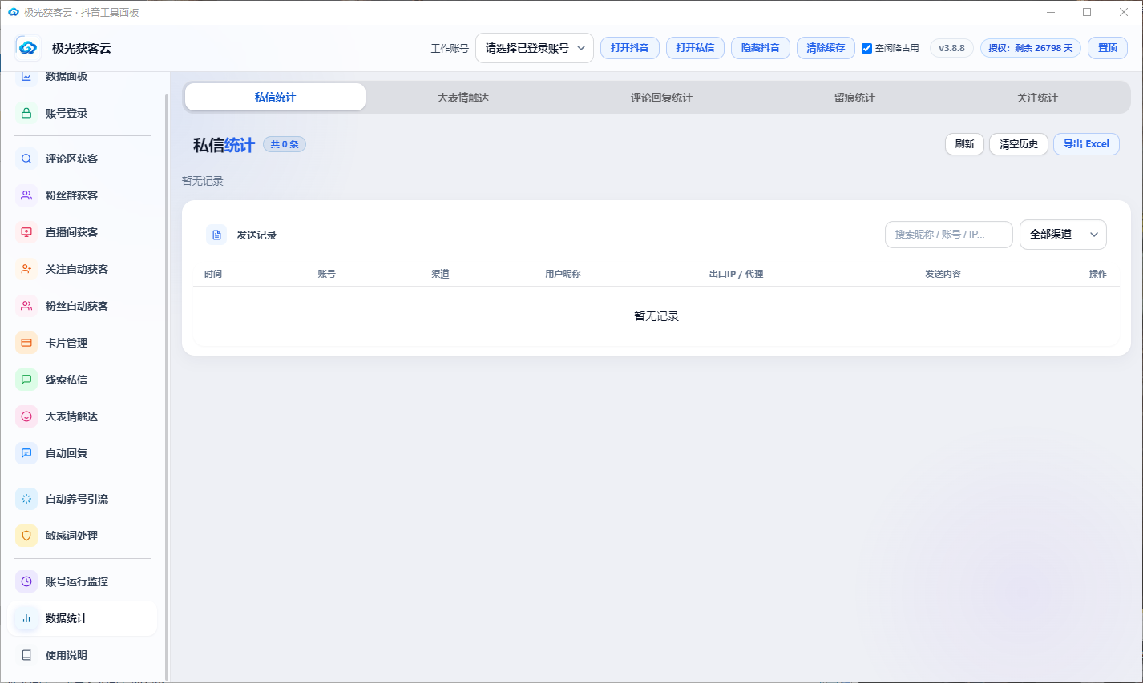Screen dimensions: 1143x683
Task: Click the 发送内容 column header
Action: coord(943,274)
